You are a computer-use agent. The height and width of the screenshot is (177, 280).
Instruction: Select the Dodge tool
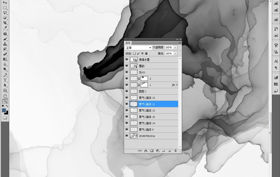tap(5, 69)
